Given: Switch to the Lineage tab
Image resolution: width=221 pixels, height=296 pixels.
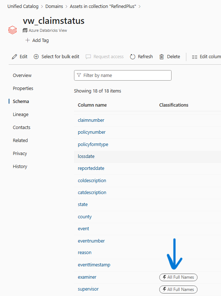Looking at the screenshot, I should [21, 115].
